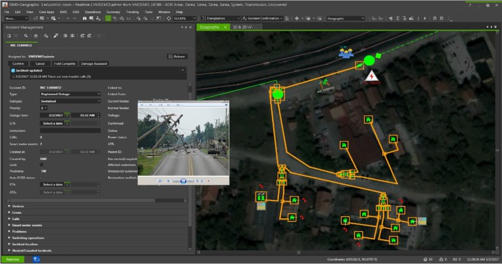Toggle the Lock checkbox

tap(41, 165)
